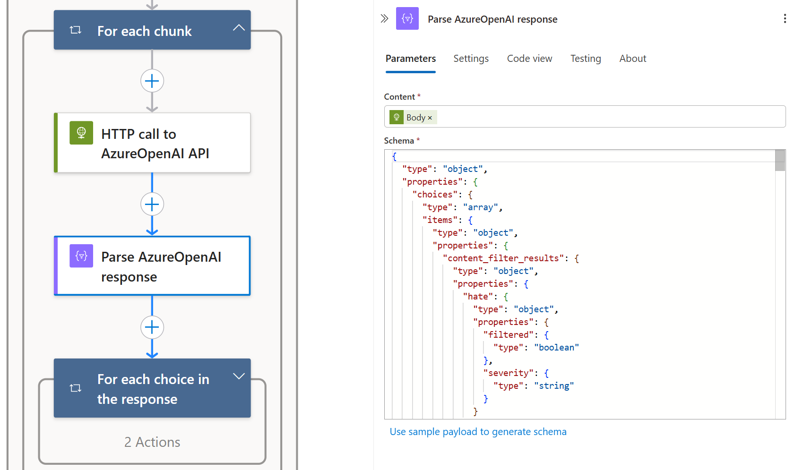
Task: Click the "filtered" property line in schema
Action: tap(516, 335)
